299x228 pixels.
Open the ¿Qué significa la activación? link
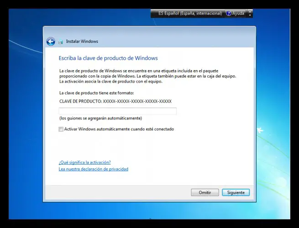click(x=84, y=162)
